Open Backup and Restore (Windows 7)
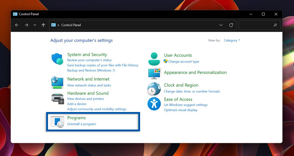This screenshot has width=294, height=156. [91, 71]
